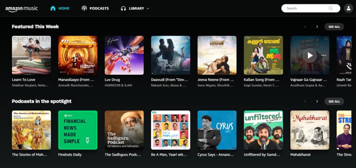Click the Kallan Song title
Viewport: 356px width, 168px height.
point(261,80)
